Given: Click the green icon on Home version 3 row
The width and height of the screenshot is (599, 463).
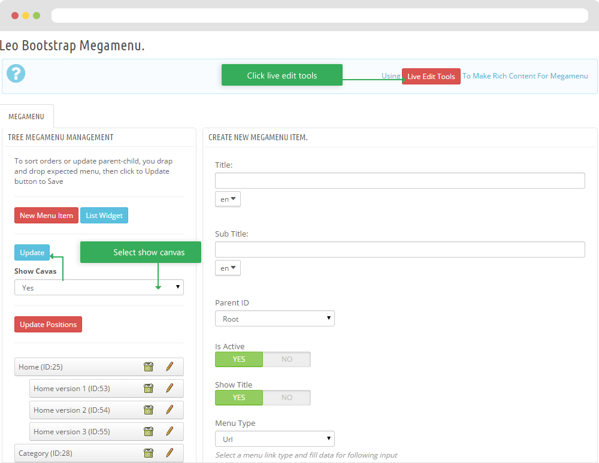Looking at the screenshot, I should [x=149, y=432].
